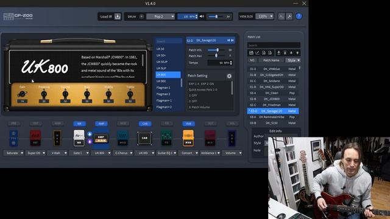Select patch 03-B DK_5150
390x219 pixels.
point(273,123)
